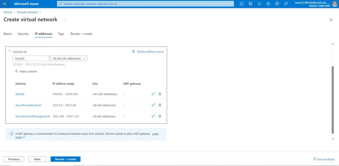Viewport: 339px width, 166px height.
Task: Open the AzureFirewallSubnet link
Action: (x=28, y=105)
